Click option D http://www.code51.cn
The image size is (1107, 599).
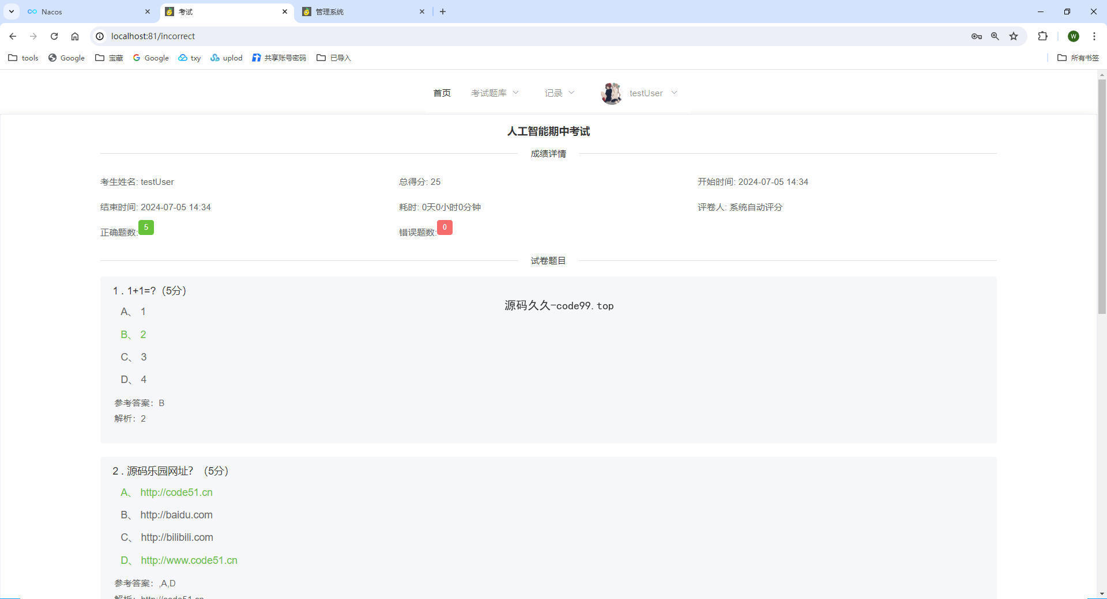point(179,560)
